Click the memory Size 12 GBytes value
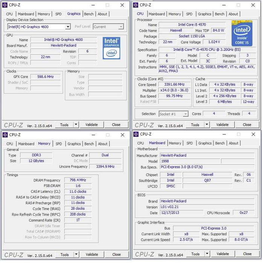 (x=36, y=161)
